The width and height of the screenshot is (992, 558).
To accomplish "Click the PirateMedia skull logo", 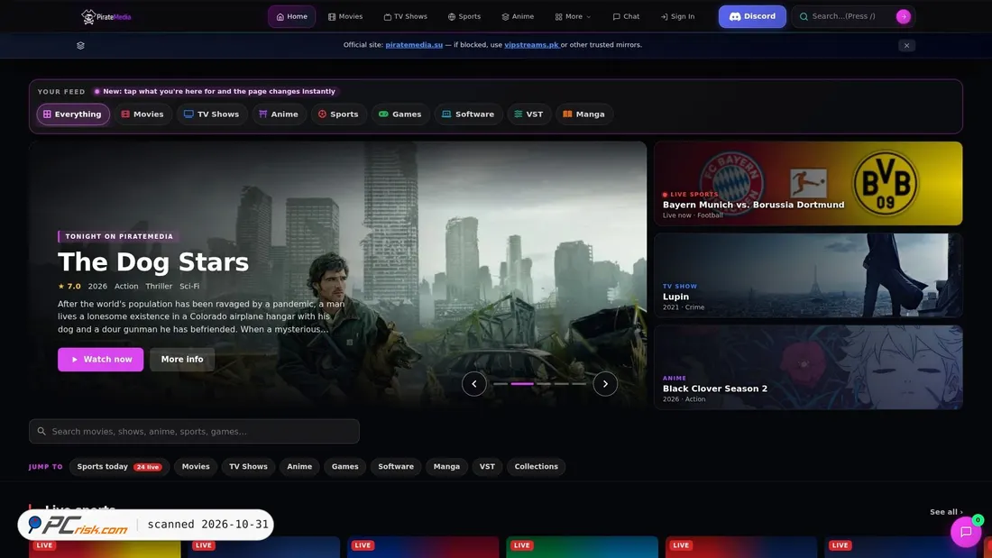I will pos(106,17).
